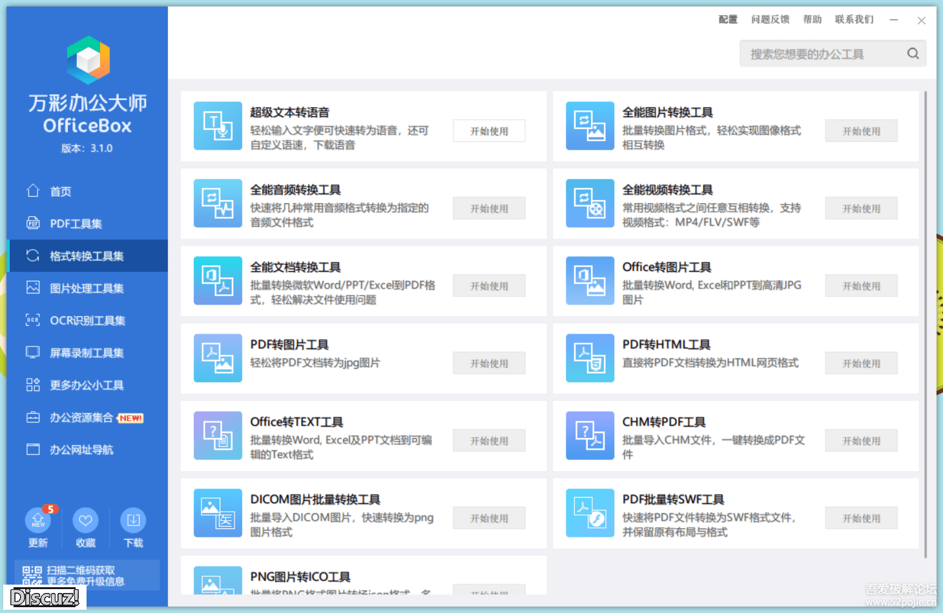
Task: Click the OCR识别工具集 scan icon
Action: tap(33, 319)
